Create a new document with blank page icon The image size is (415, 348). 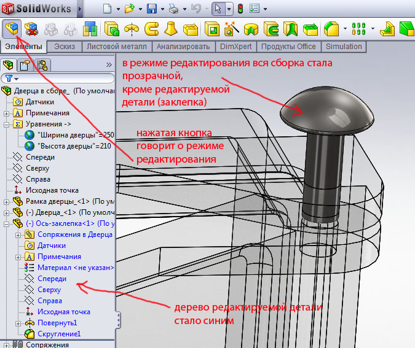[108, 9]
